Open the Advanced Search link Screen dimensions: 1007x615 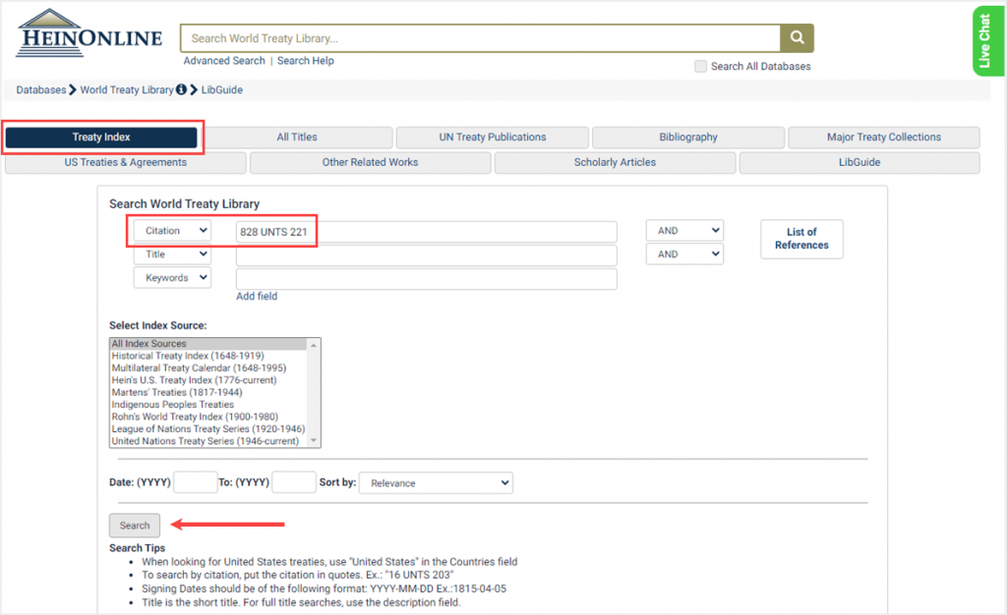tap(224, 60)
